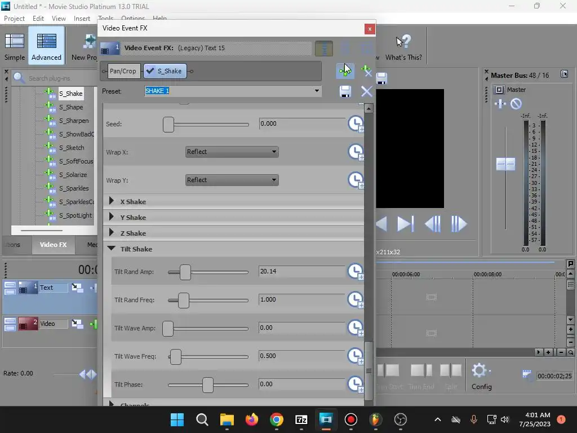Open the Preset dropdown

tap(317, 91)
